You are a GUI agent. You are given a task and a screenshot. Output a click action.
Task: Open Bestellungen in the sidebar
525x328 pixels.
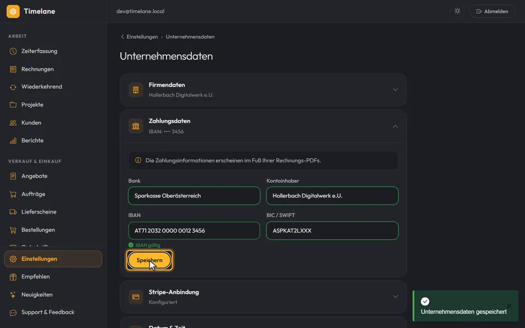tap(53, 230)
